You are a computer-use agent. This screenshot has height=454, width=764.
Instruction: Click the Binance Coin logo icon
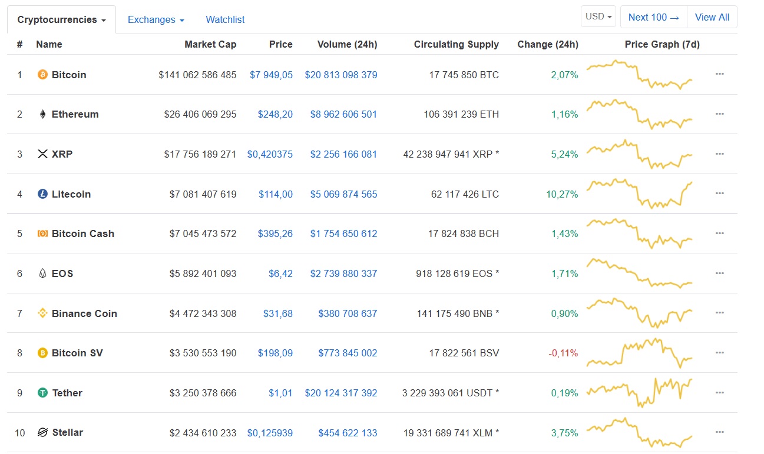point(42,313)
